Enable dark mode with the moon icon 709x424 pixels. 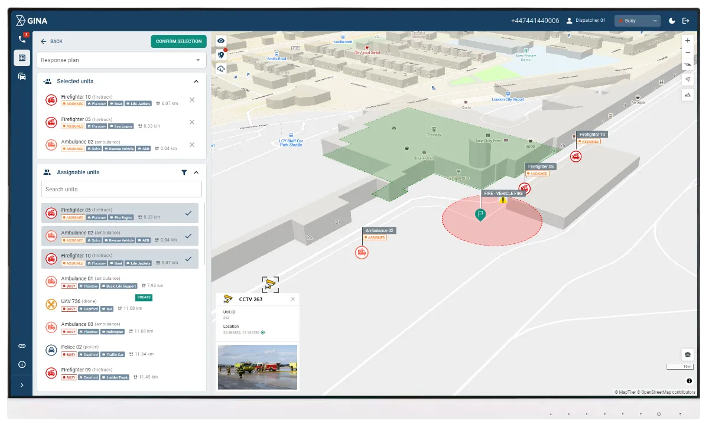click(x=672, y=20)
